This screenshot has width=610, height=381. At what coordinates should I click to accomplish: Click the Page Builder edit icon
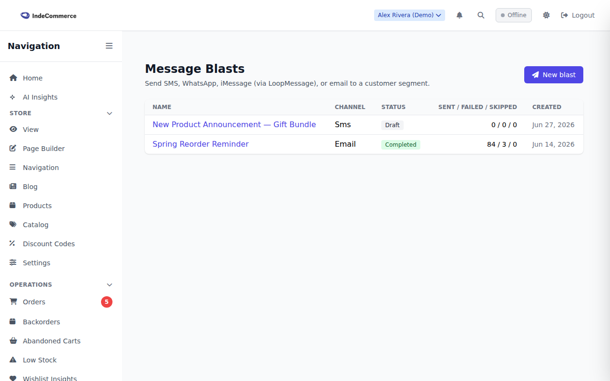pos(13,149)
